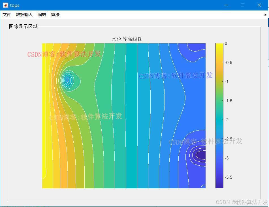
Task: Click the MATLAB icon in the title bar
Action: point(5,5)
